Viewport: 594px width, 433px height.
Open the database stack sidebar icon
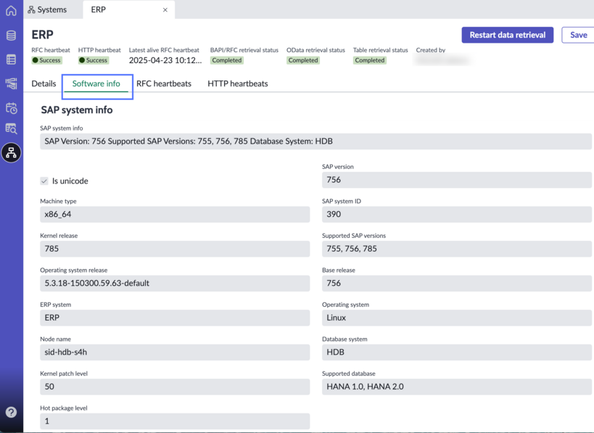click(11, 36)
